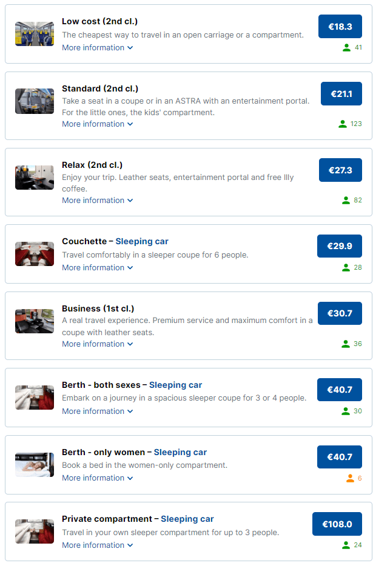Expand More information for Private compartment
This screenshot has width=373, height=563.
coord(97,545)
